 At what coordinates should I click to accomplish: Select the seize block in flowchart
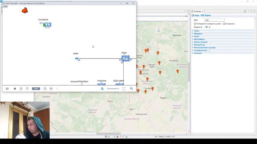(x=126, y=58)
